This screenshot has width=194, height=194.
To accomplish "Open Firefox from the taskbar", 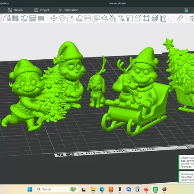I will pos(146,189).
